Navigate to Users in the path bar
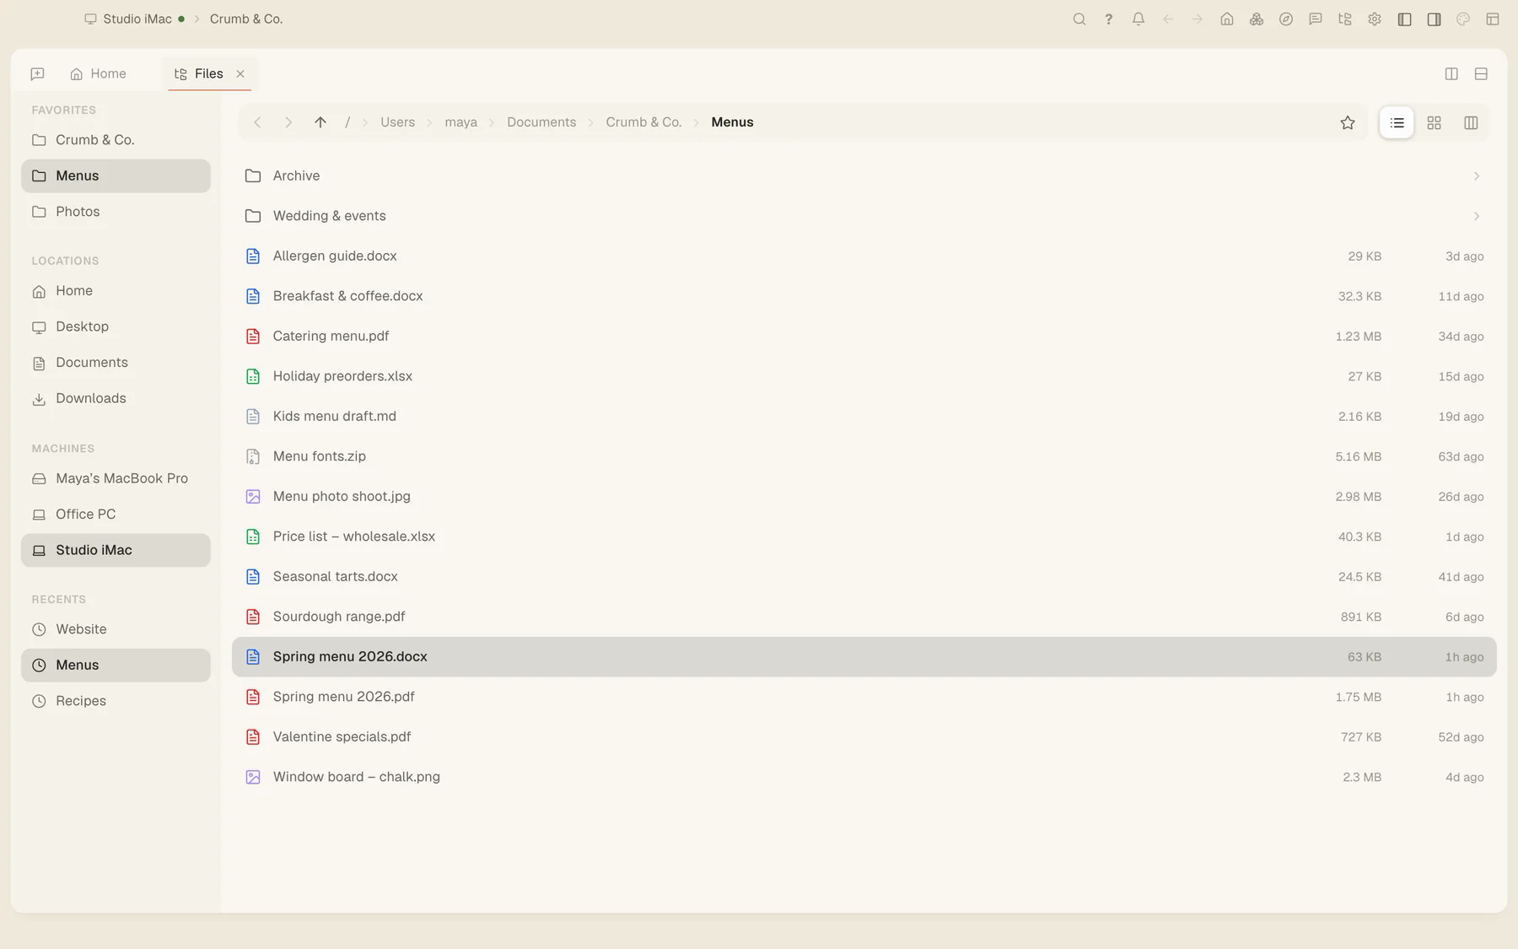This screenshot has width=1518, height=949. coord(397,122)
